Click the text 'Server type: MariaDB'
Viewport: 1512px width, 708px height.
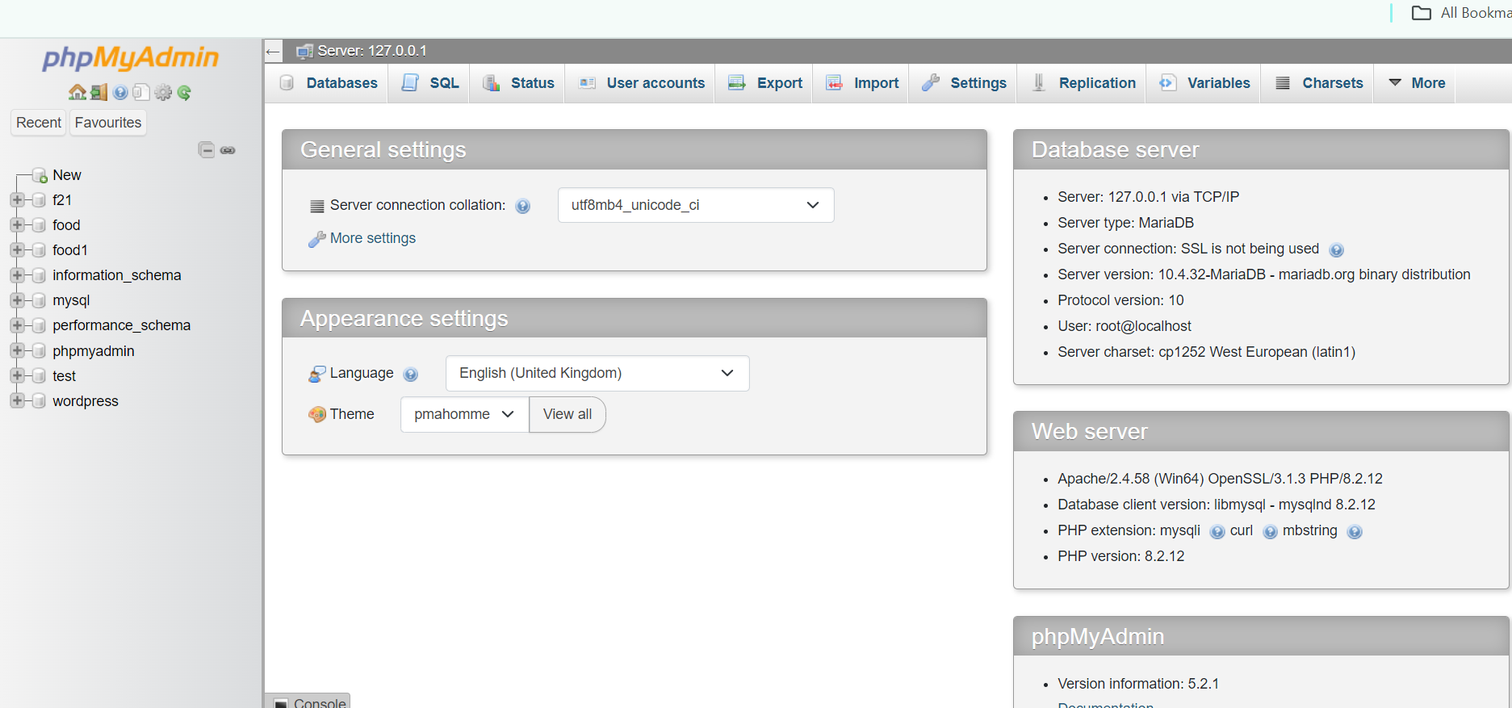pyautogui.click(x=1126, y=223)
